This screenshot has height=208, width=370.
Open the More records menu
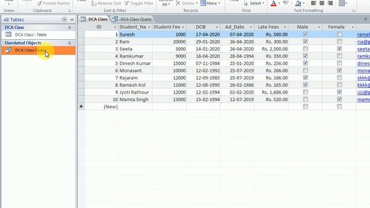click(x=210, y=3)
